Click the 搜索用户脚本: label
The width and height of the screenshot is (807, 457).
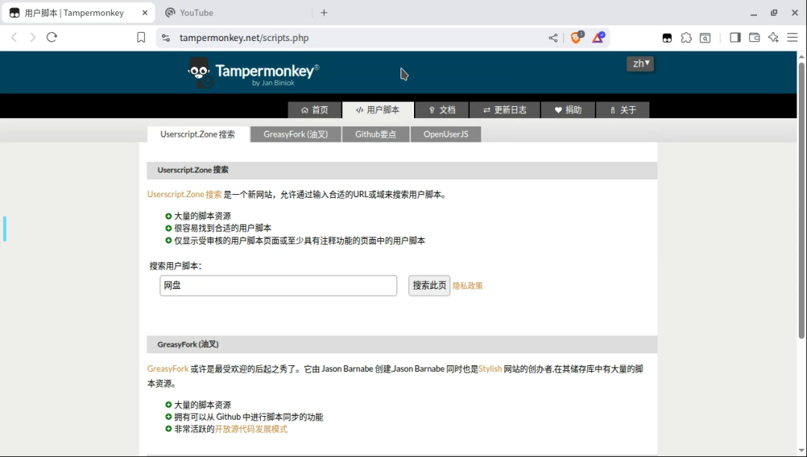(175, 266)
